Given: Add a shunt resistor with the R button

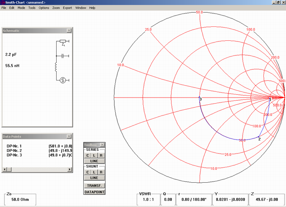Looking at the screenshot, I should click(101, 172).
